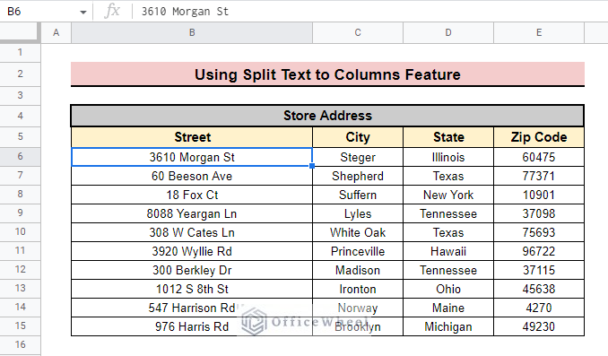The height and width of the screenshot is (356, 608).
Task: Select the zip code cell 4270
Action: coord(539,308)
